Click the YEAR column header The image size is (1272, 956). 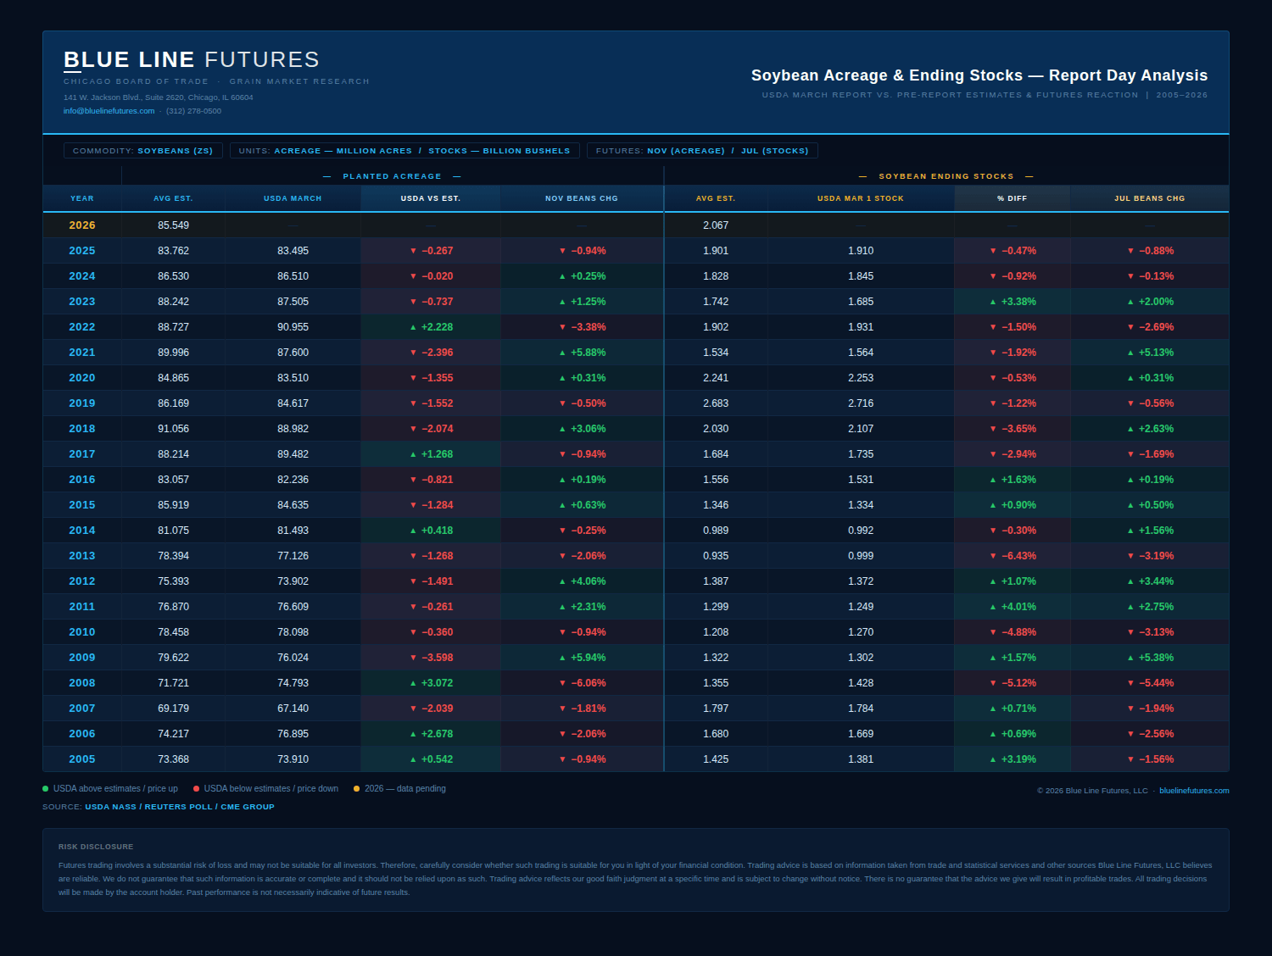[82, 198]
